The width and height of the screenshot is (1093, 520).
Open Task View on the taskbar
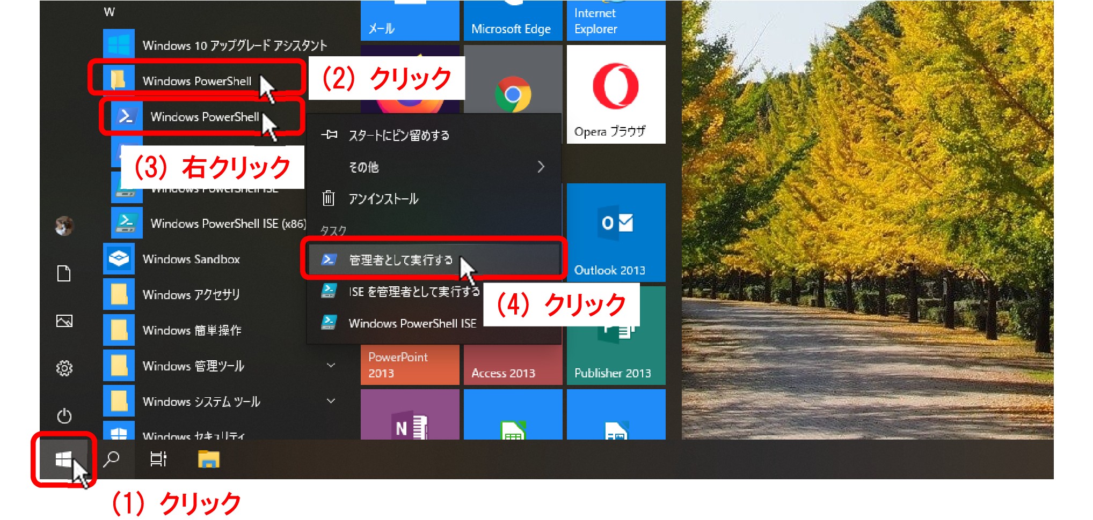[158, 459]
